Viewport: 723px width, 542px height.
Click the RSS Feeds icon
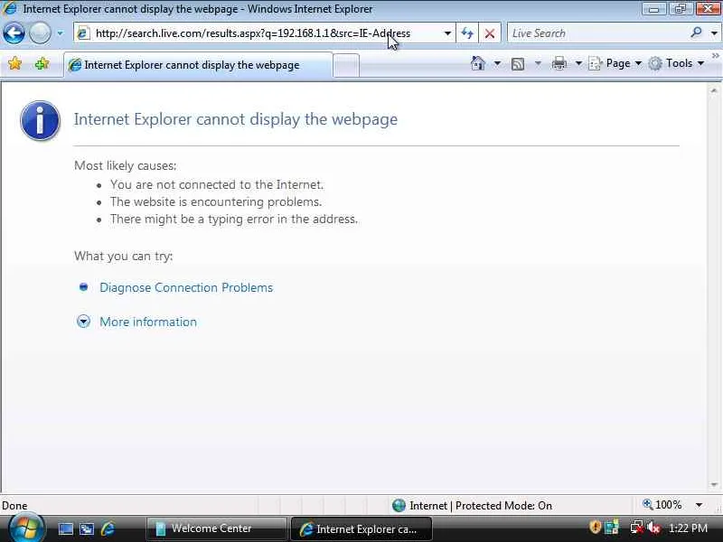pos(518,63)
